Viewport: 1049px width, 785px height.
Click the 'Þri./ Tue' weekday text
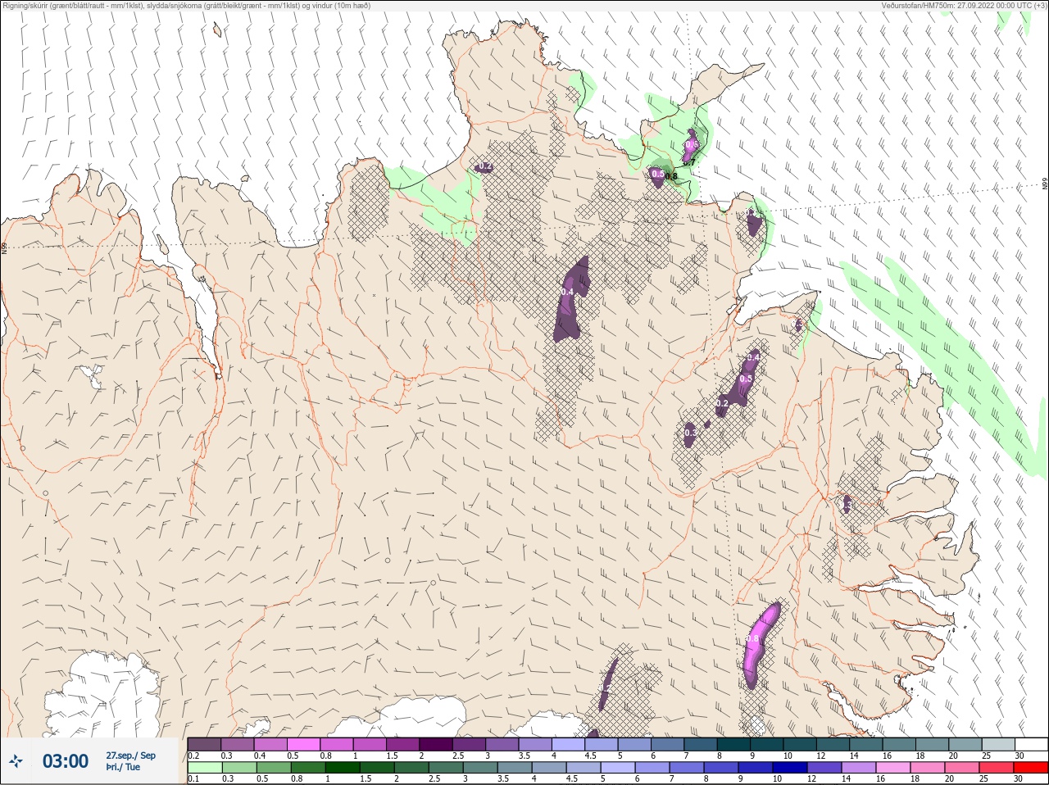123,767
